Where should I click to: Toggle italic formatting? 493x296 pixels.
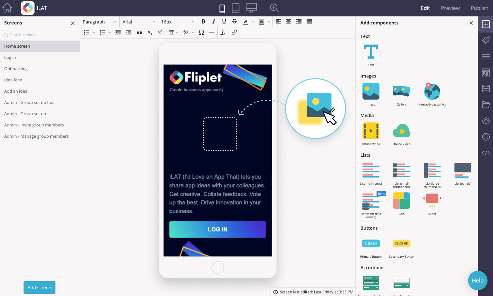pos(213,22)
